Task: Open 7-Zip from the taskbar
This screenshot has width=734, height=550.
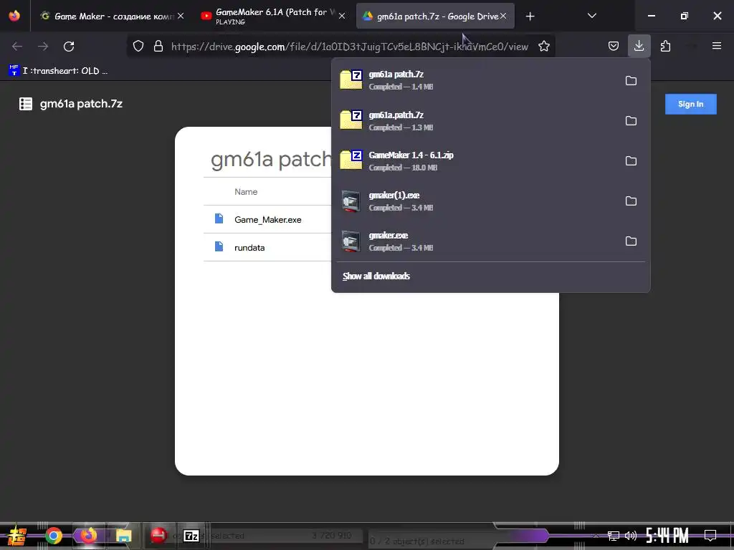Action: [191, 536]
